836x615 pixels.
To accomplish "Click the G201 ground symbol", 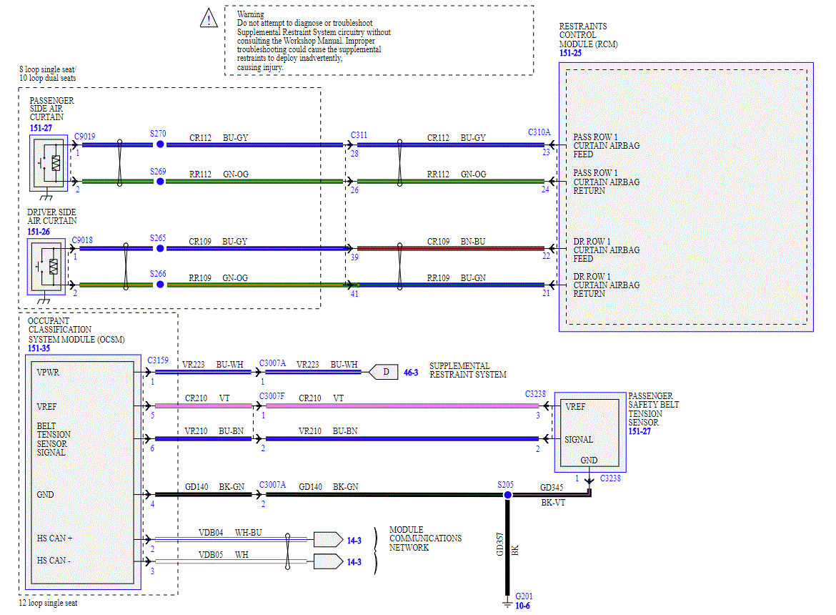I will coord(507,604).
